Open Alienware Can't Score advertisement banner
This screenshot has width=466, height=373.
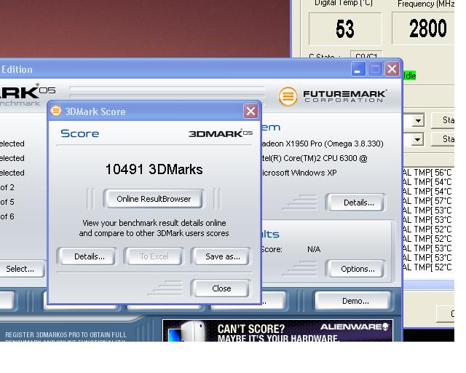277,331
